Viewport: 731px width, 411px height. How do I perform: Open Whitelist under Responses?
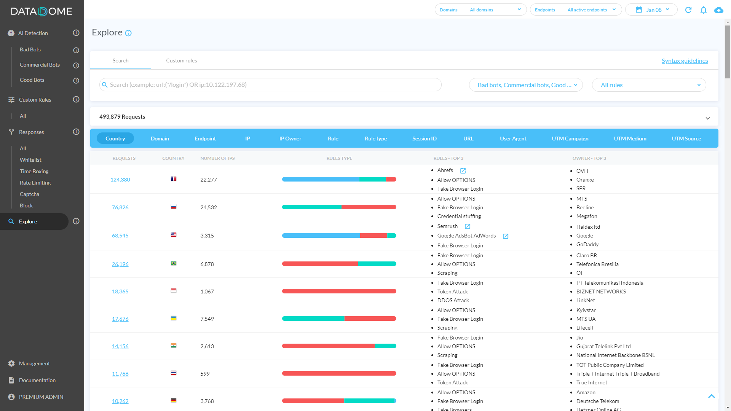point(30,160)
